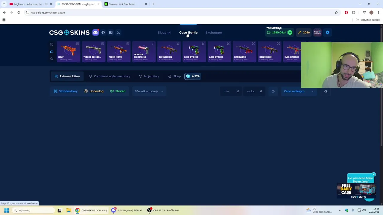The height and width of the screenshot is (215, 383).
Task: Open File Explorer from taskbar
Action: click(69, 210)
